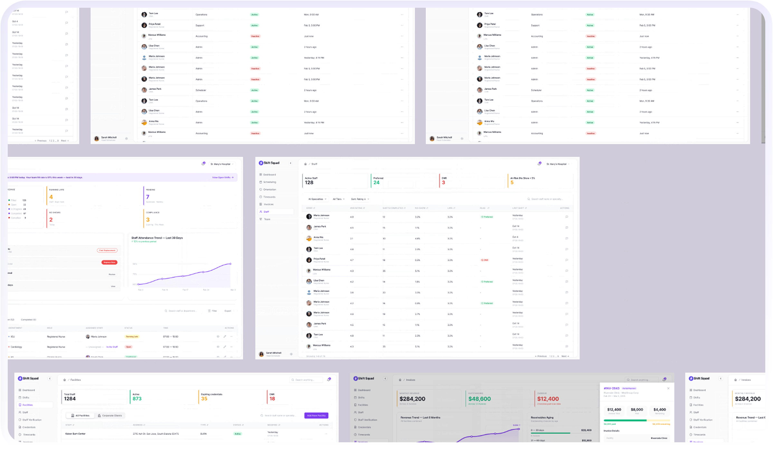
Task: Expand the All Specialties dropdown
Action: pyautogui.click(x=317, y=199)
